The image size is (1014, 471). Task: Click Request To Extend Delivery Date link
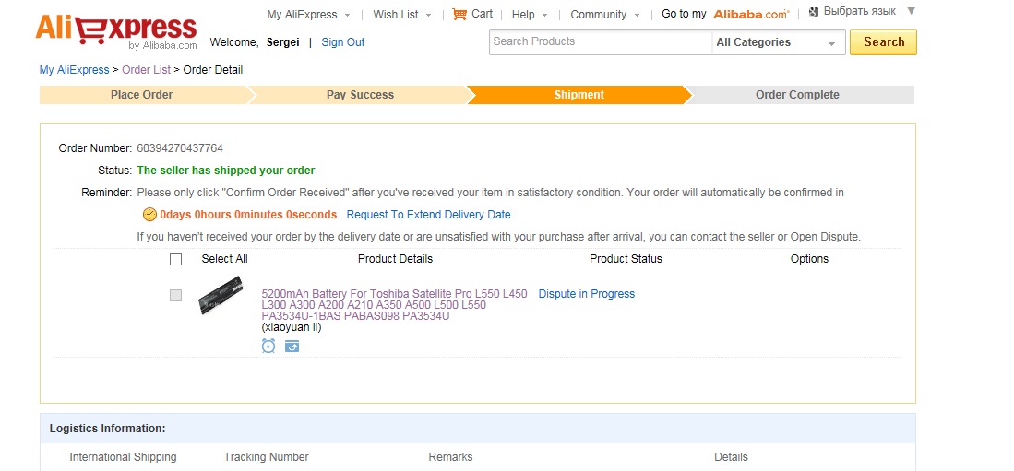point(428,215)
